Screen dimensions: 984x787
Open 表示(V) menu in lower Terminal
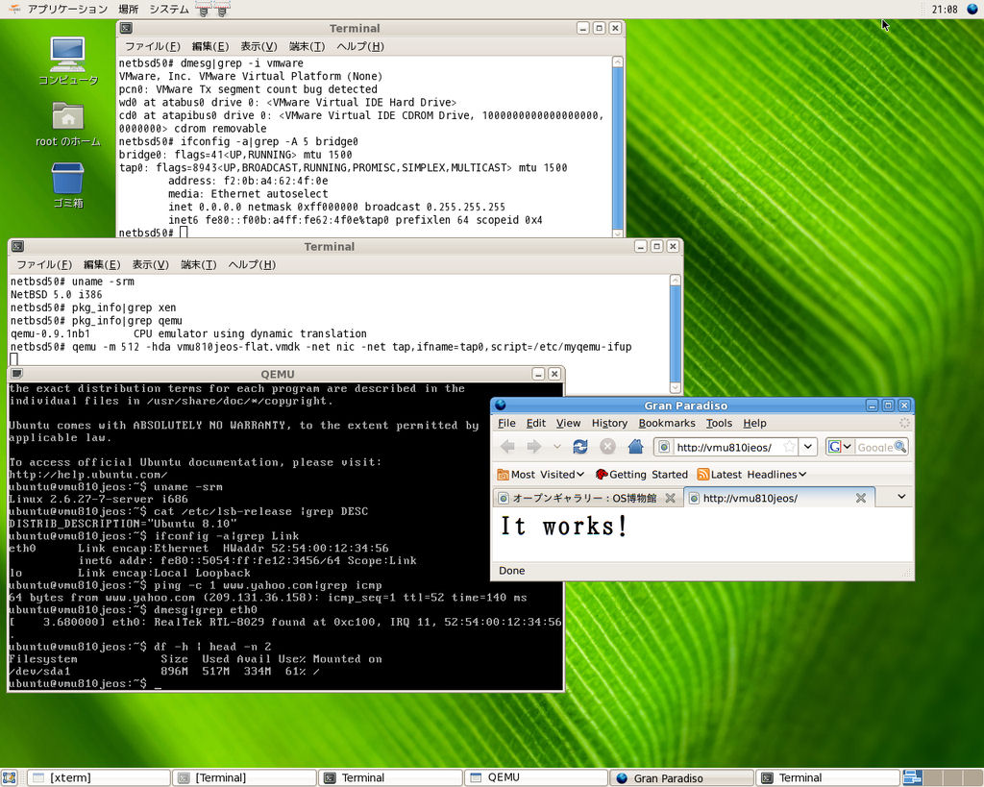point(150,264)
